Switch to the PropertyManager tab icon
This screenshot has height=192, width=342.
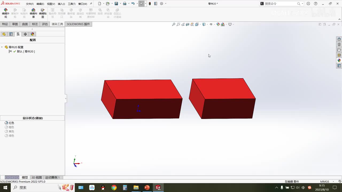coord(11,34)
